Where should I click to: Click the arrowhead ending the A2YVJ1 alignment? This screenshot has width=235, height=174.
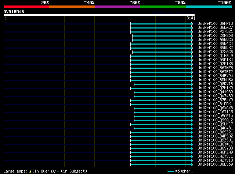(x=192, y=157)
